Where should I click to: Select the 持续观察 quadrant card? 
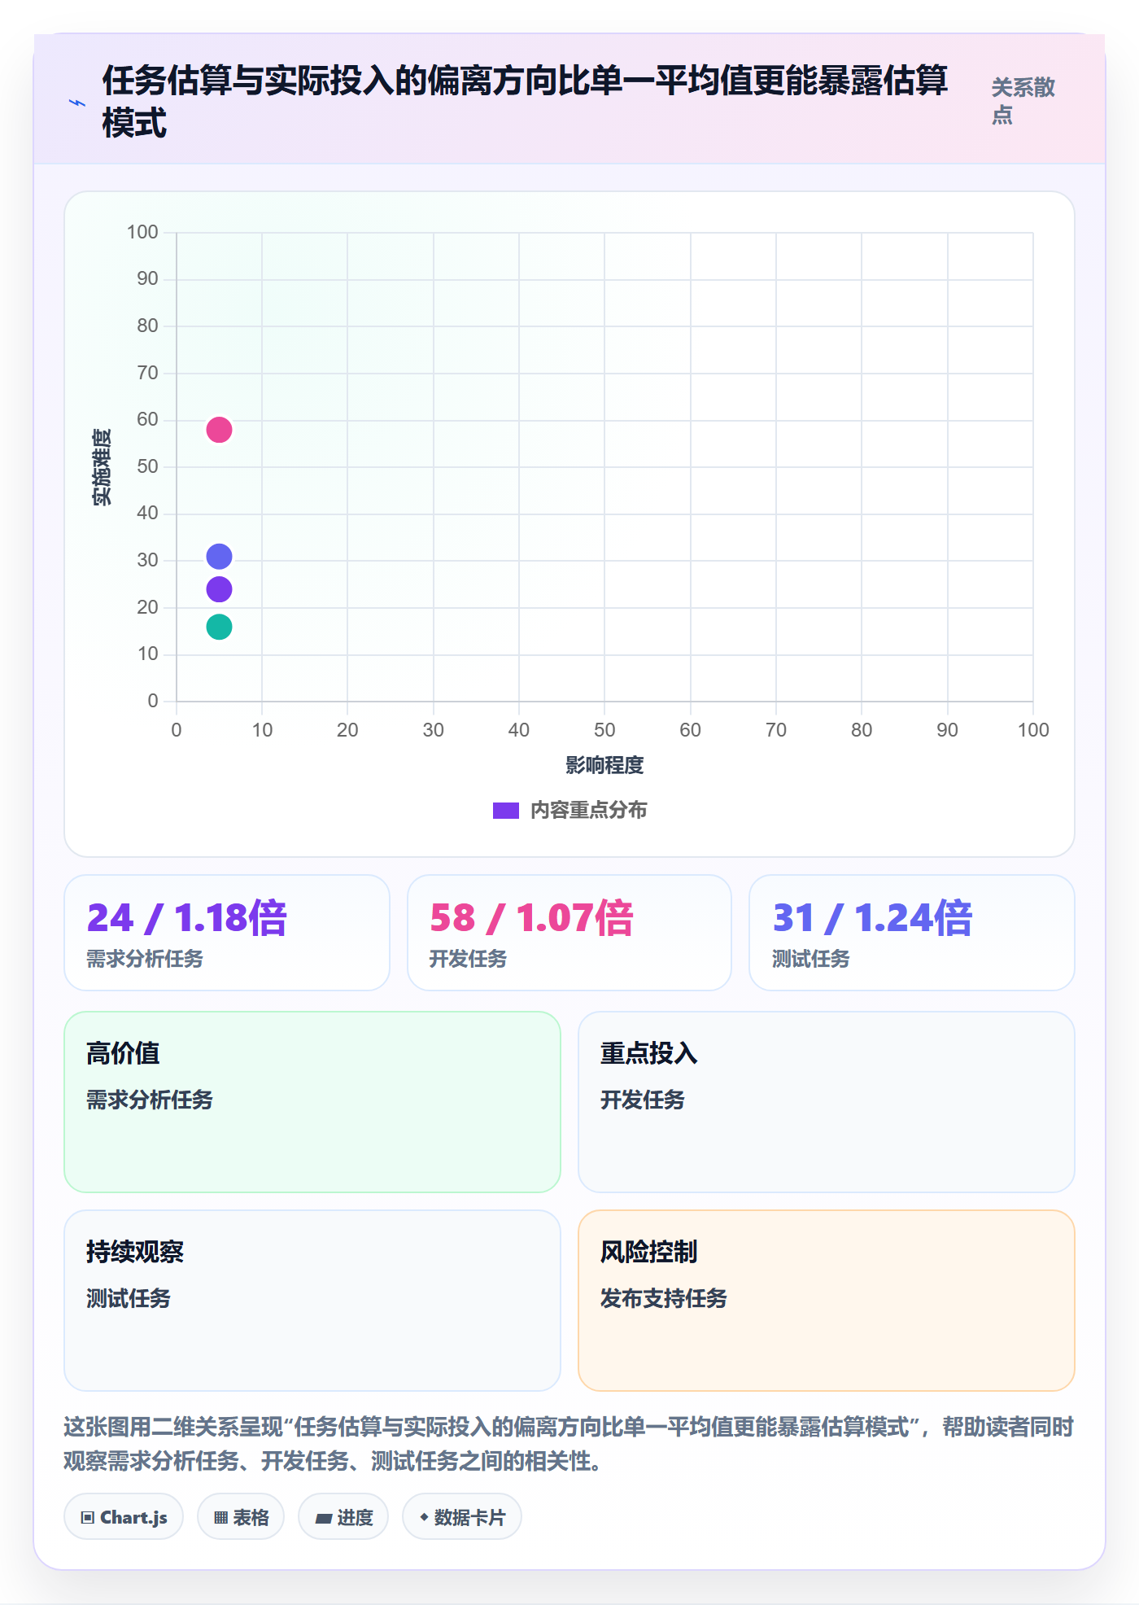pos(312,1301)
